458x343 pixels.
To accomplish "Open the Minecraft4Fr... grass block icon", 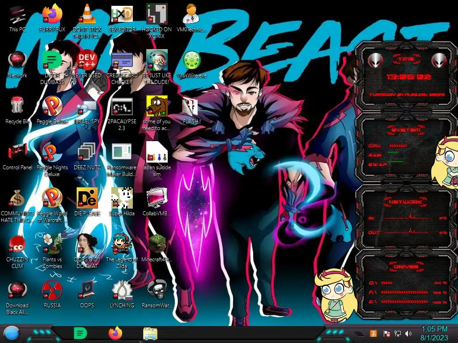I will click(157, 248).
